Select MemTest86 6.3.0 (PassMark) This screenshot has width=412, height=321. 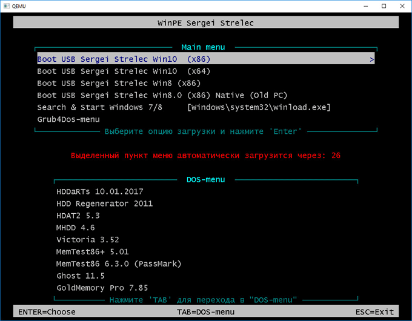[x=119, y=263]
